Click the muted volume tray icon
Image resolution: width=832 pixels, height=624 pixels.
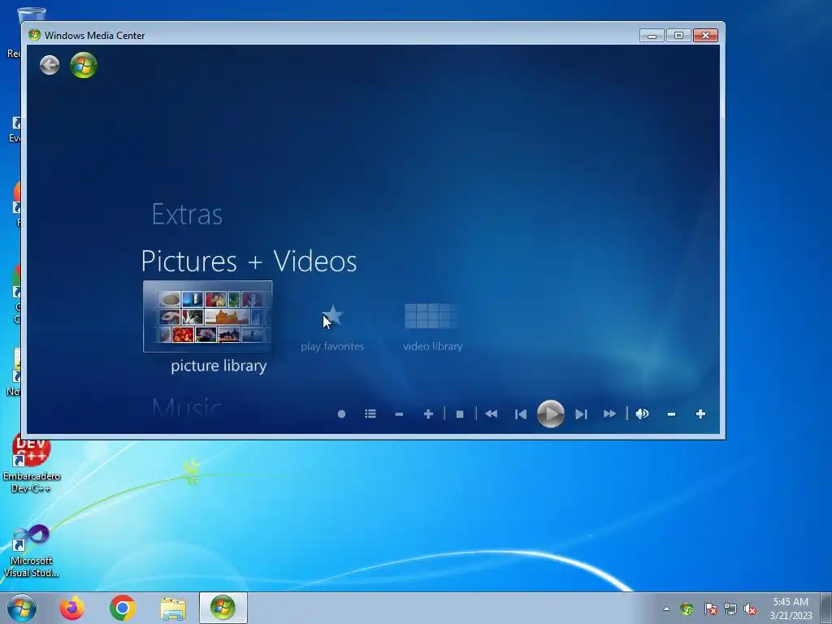[x=750, y=609]
